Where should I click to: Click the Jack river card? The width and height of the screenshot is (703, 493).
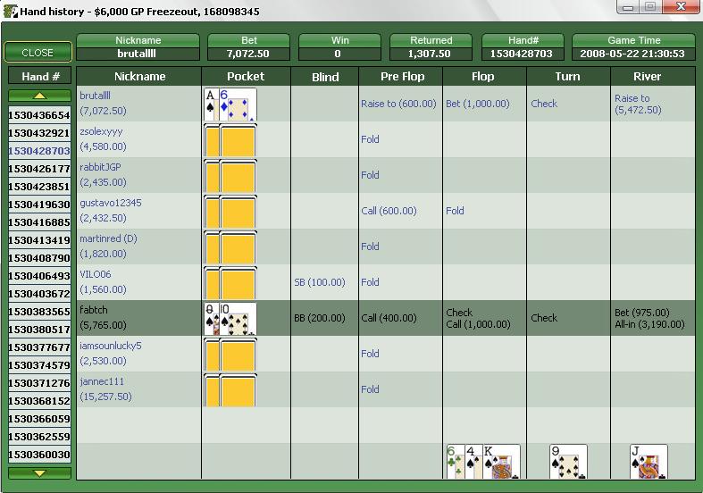point(649,462)
